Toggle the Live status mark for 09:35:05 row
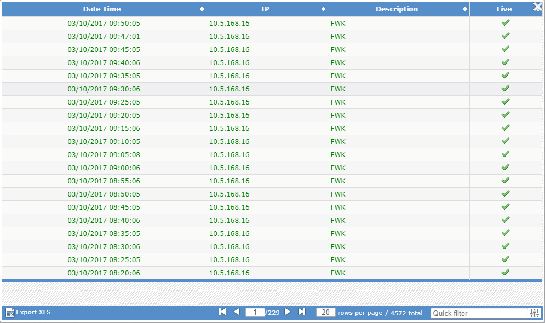Screen dimensions: 545x323 click(505, 75)
